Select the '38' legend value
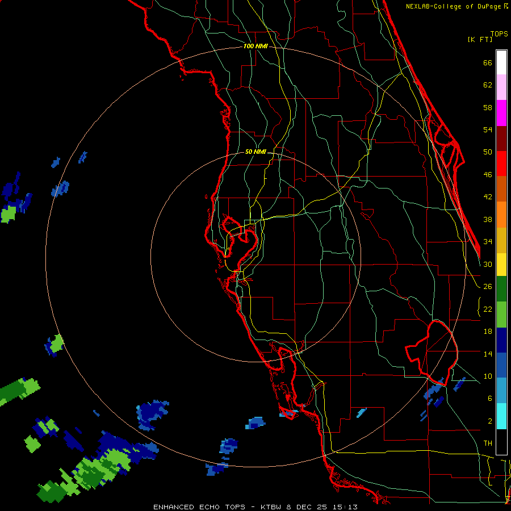 click(488, 220)
